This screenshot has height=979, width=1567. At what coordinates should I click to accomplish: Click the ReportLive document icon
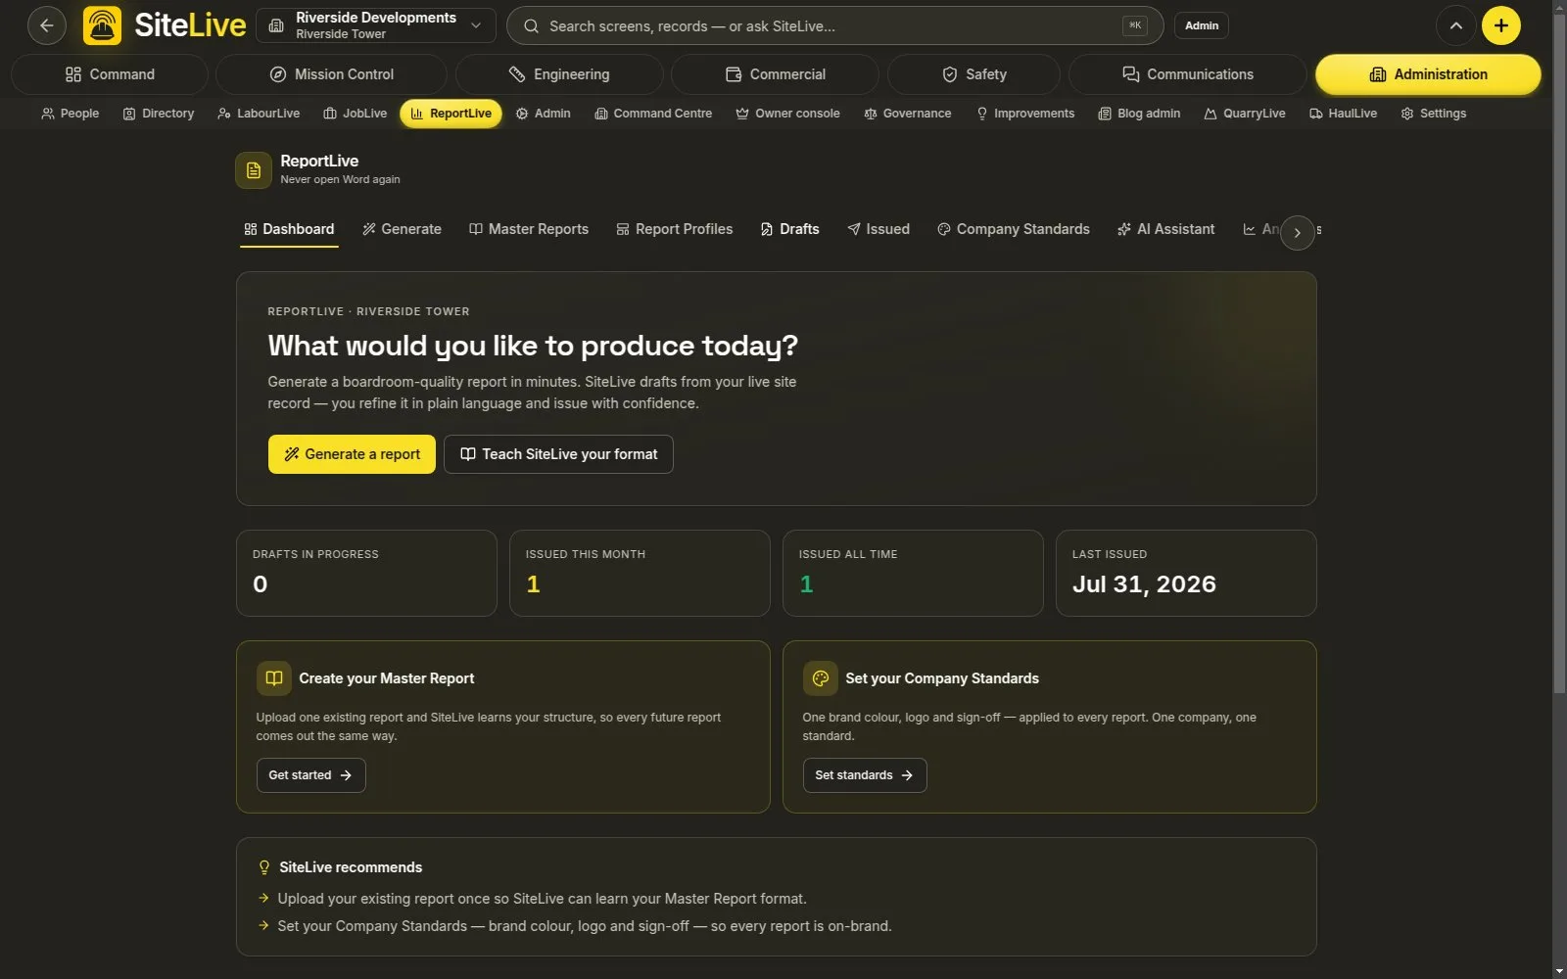point(254,170)
